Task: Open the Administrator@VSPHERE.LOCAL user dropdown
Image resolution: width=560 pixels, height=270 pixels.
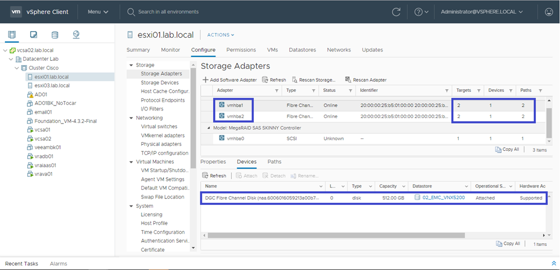Action: pos(482,11)
